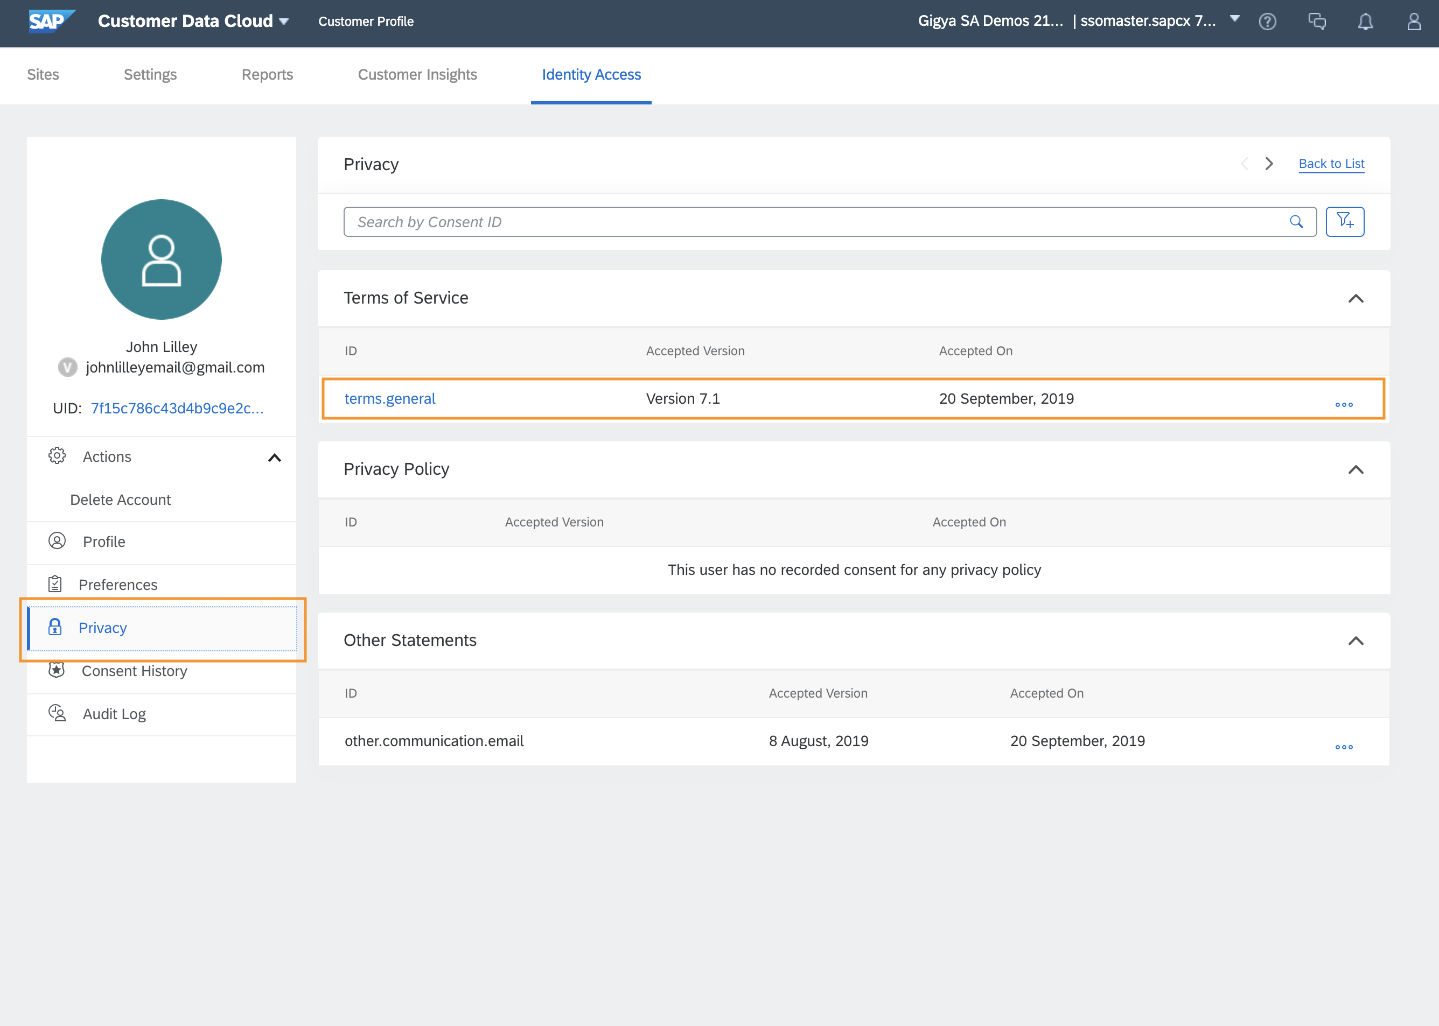The image size is (1439, 1026).
Task: Collapse the Other Statements section
Action: [1356, 641]
